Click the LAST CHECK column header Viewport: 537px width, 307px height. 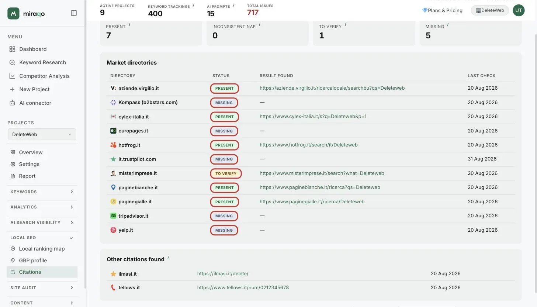[482, 76]
